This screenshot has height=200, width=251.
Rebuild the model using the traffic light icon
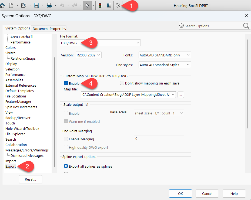100,5
